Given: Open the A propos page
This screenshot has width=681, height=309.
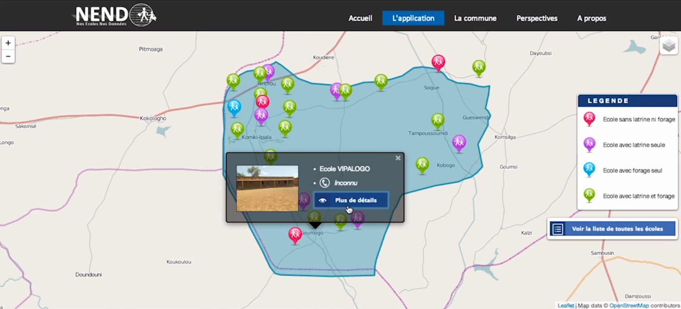Looking at the screenshot, I should (x=591, y=18).
